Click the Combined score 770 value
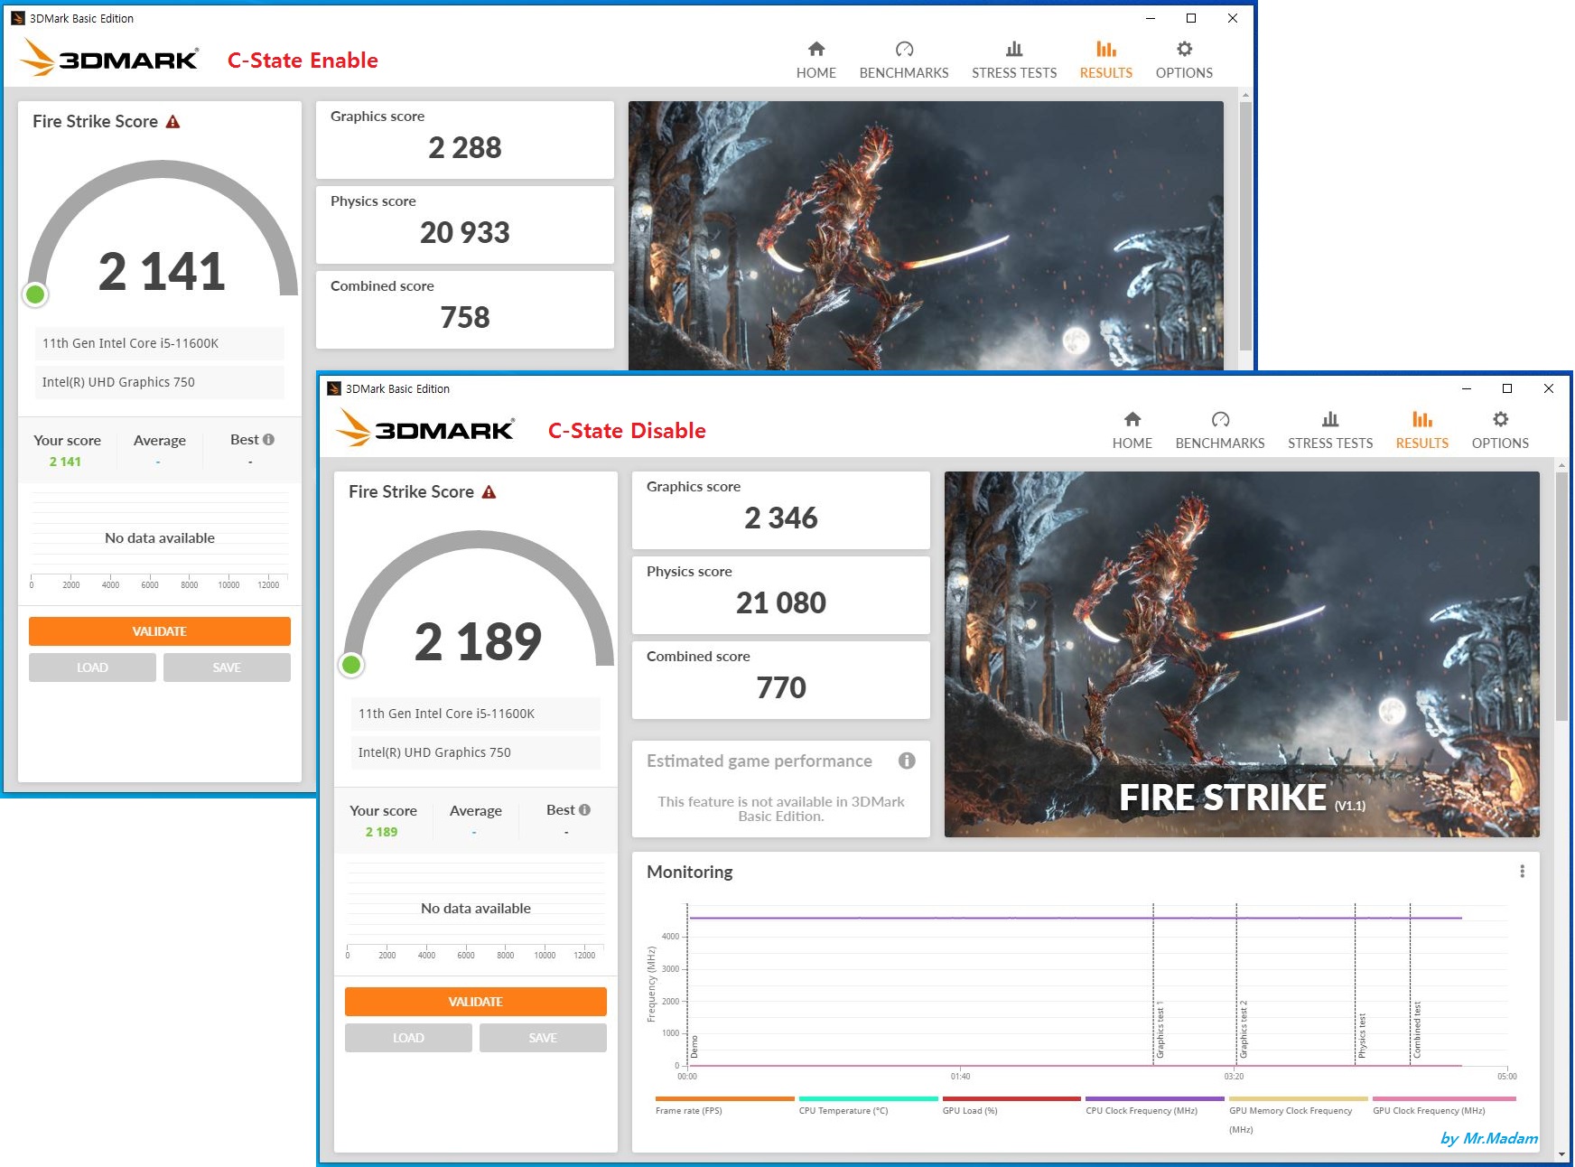 [780, 687]
